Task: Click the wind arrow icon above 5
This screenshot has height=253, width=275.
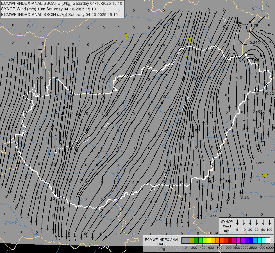Action: [237, 222]
